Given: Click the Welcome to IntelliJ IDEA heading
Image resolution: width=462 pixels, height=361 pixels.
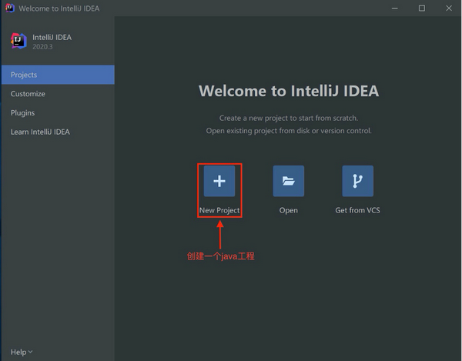Looking at the screenshot, I should 289,91.
